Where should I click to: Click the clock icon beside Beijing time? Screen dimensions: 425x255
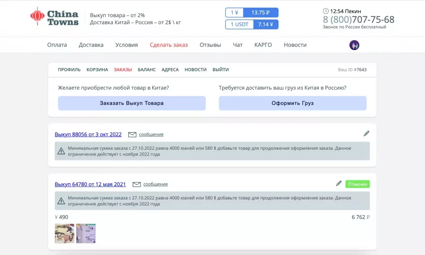pyautogui.click(x=326, y=11)
